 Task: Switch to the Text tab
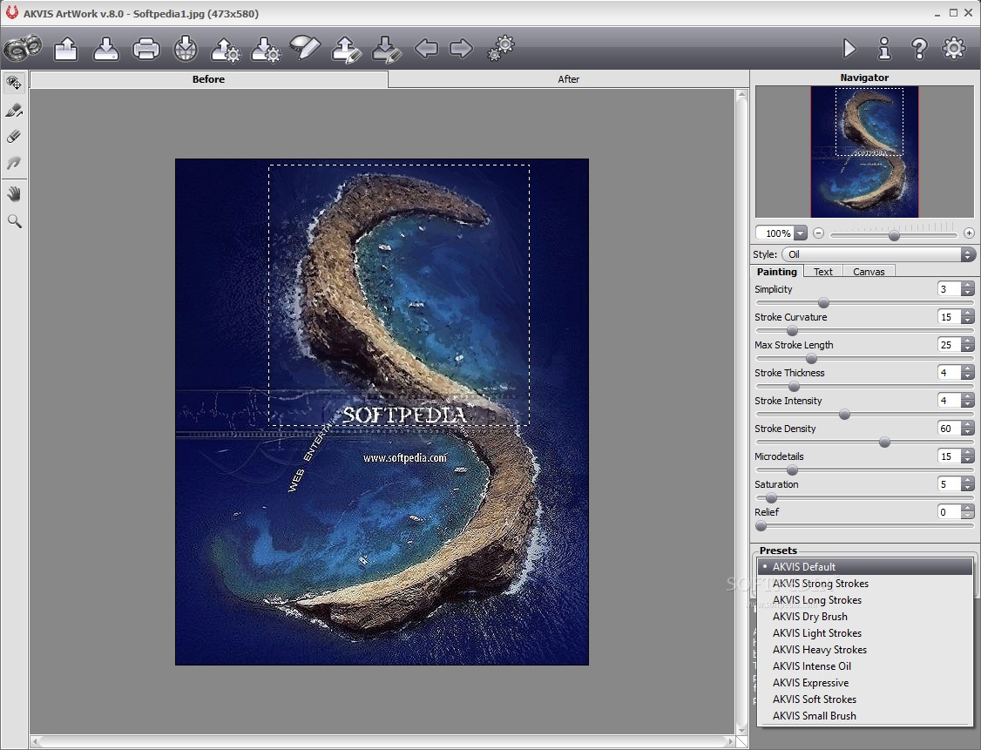[x=822, y=272]
